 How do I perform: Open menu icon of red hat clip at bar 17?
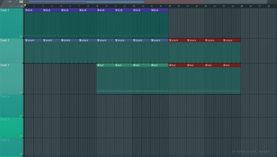170,65
